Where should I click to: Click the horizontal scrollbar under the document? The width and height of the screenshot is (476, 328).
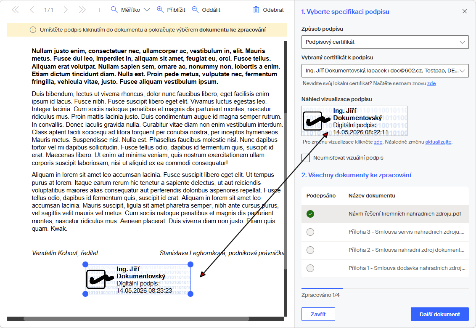pos(136,319)
